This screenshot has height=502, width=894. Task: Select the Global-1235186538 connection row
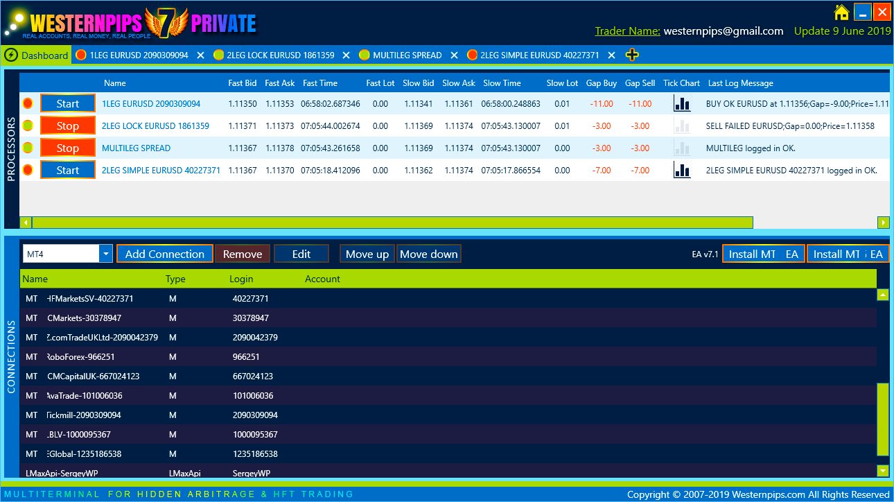pos(448,454)
